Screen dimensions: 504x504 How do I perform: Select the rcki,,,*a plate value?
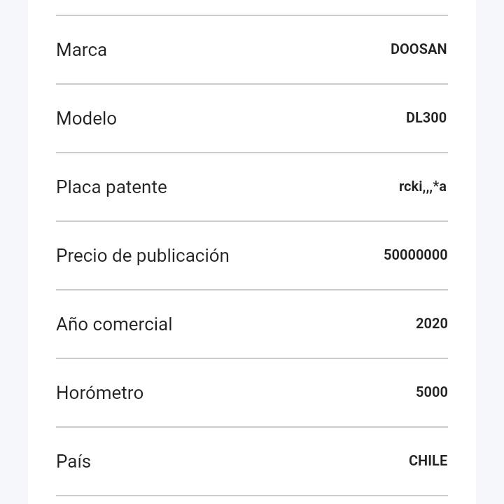click(422, 186)
